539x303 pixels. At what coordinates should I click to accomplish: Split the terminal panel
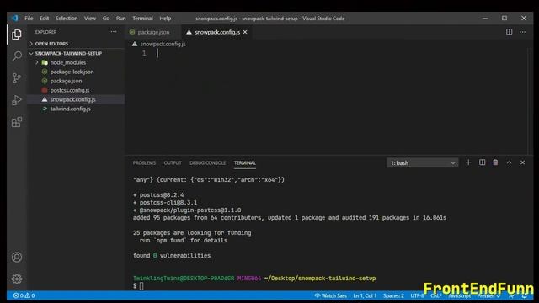pos(482,162)
